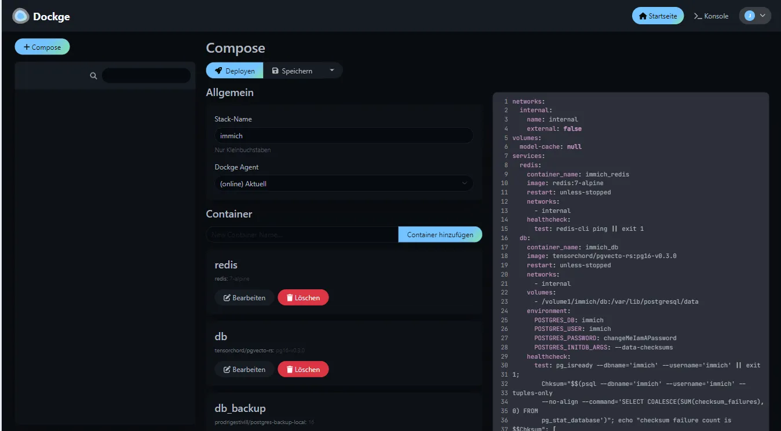Viewport: 781px width, 431px height.
Task: Click 'image: redis:7-alpine' line in editor
Action: pyautogui.click(x=565, y=183)
